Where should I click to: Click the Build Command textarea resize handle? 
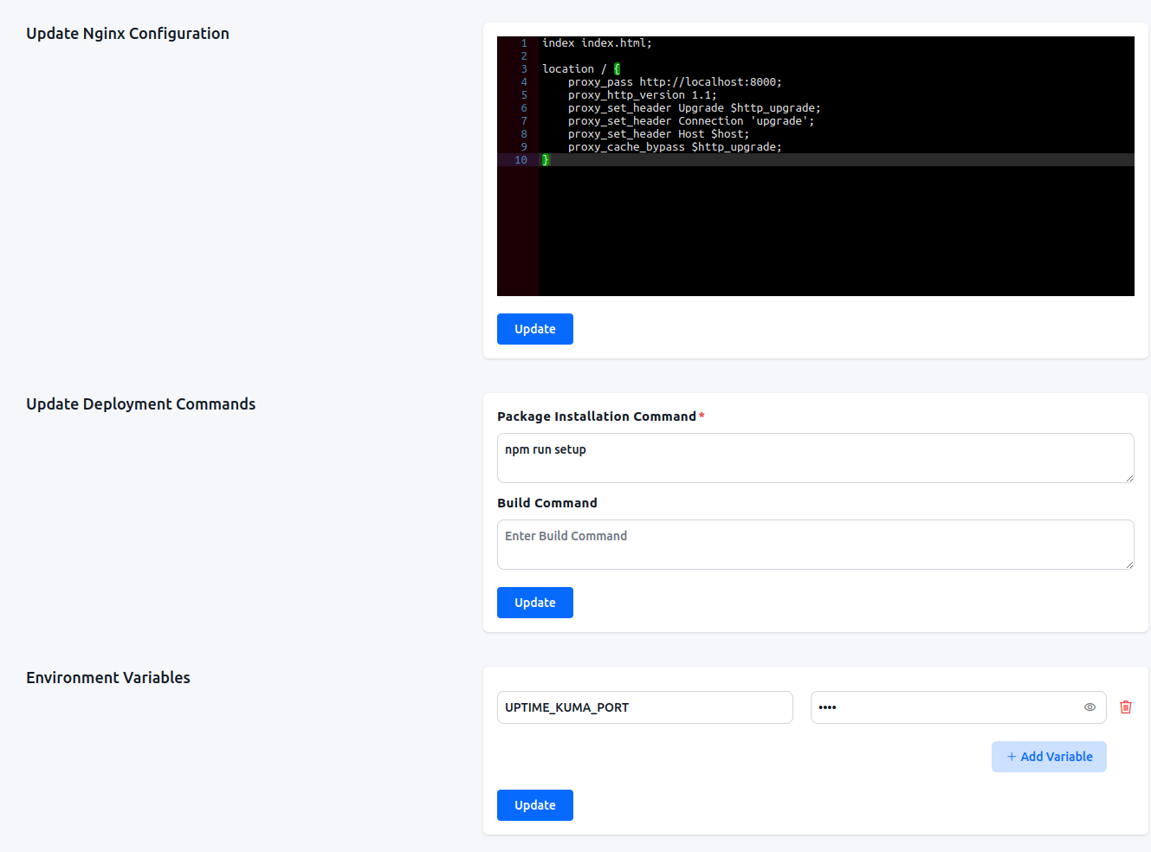(x=1129, y=565)
